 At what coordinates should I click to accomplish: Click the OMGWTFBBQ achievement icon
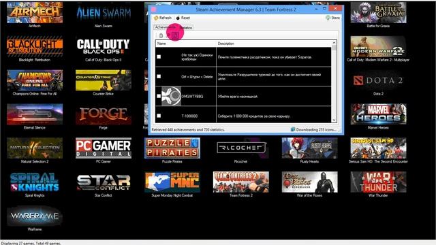pos(171,96)
